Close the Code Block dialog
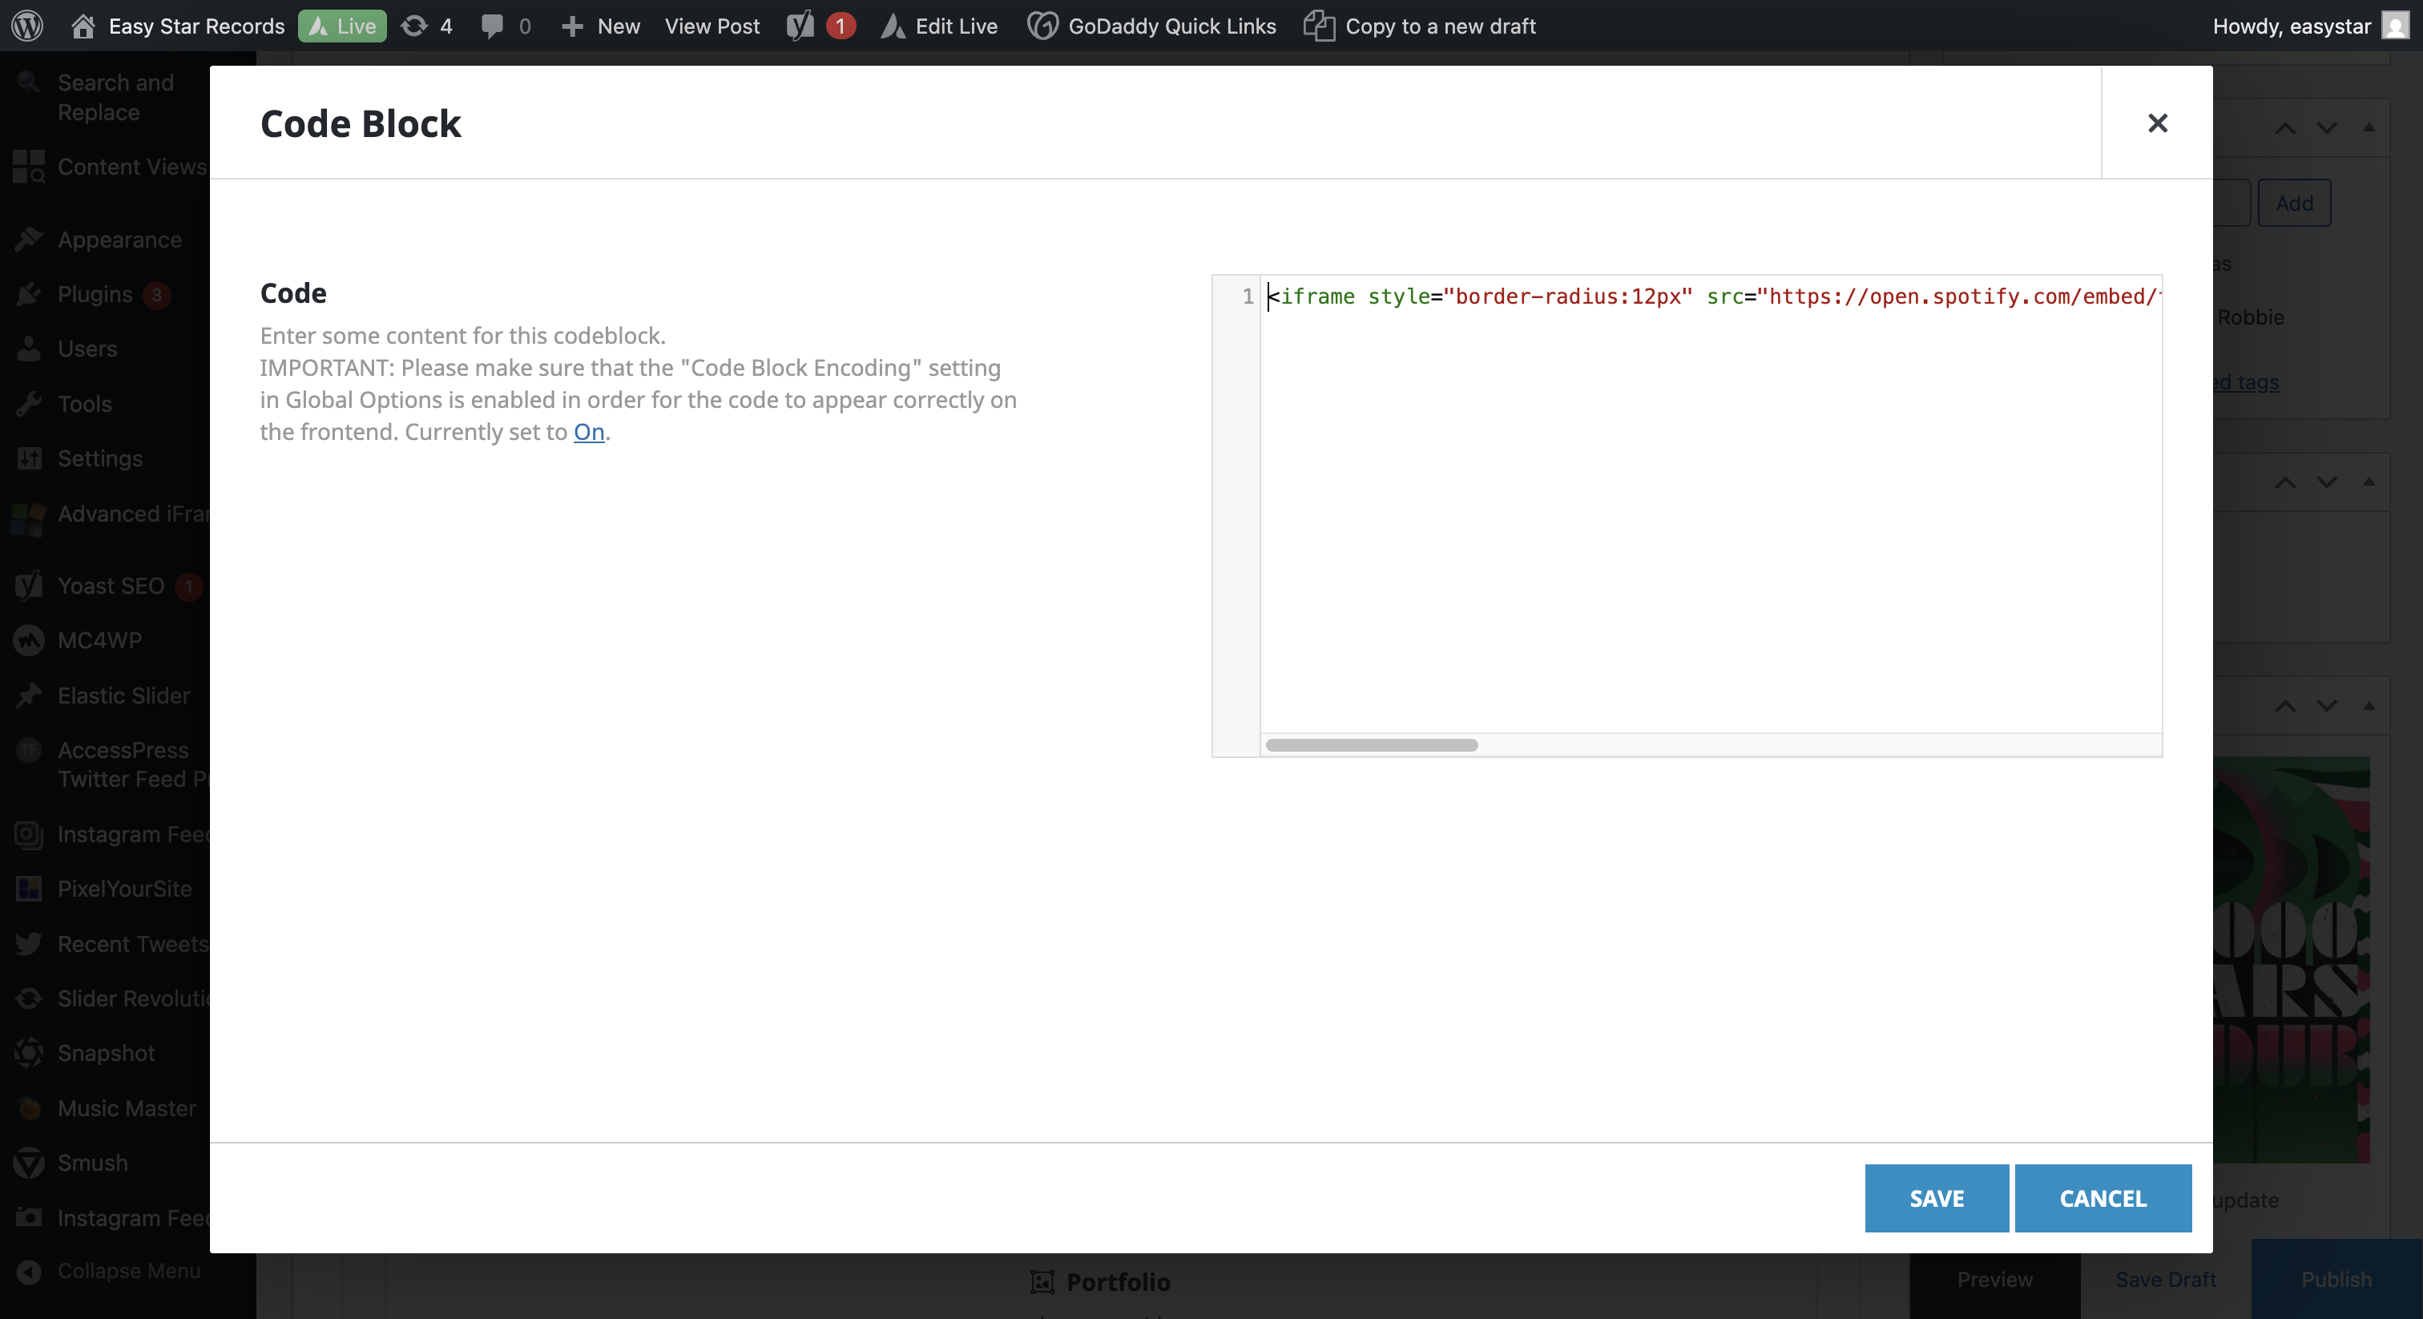2423x1319 pixels. click(2157, 123)
